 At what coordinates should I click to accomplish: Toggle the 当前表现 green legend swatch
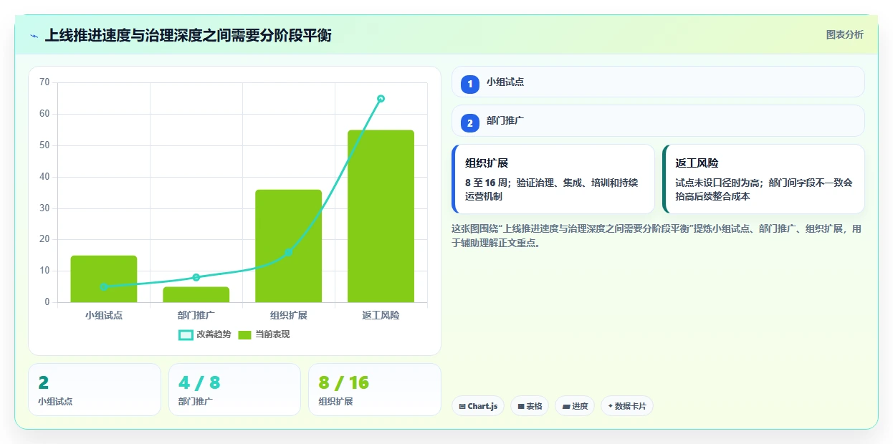coord(244,334)
